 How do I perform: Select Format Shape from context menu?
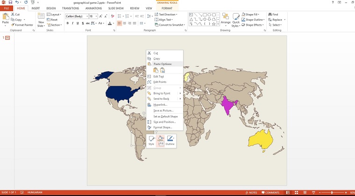(x=163, y=127)
